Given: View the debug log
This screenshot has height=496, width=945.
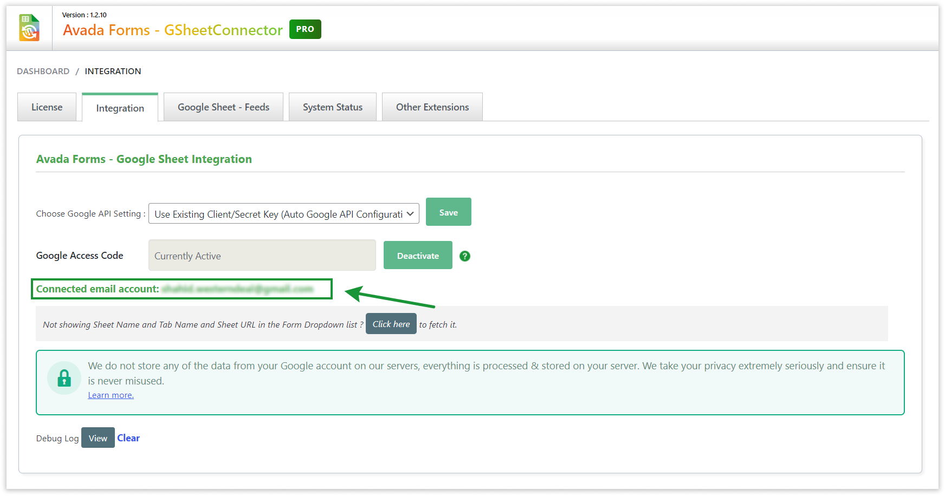Looking at the screenshot, I should click(98, 438).
